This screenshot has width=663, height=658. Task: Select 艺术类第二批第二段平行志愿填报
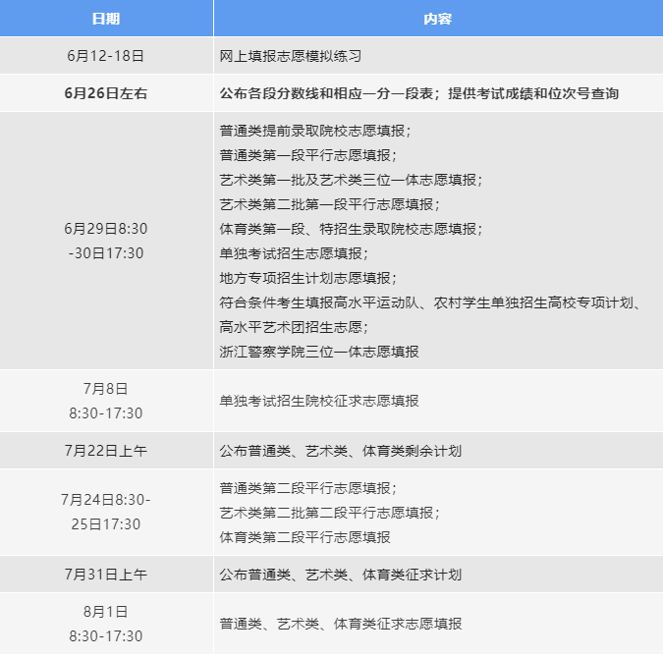pos(329,513)
